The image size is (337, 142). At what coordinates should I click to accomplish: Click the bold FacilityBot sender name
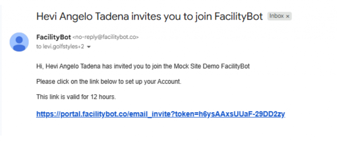pyautogui.click(x=53, y=37)
